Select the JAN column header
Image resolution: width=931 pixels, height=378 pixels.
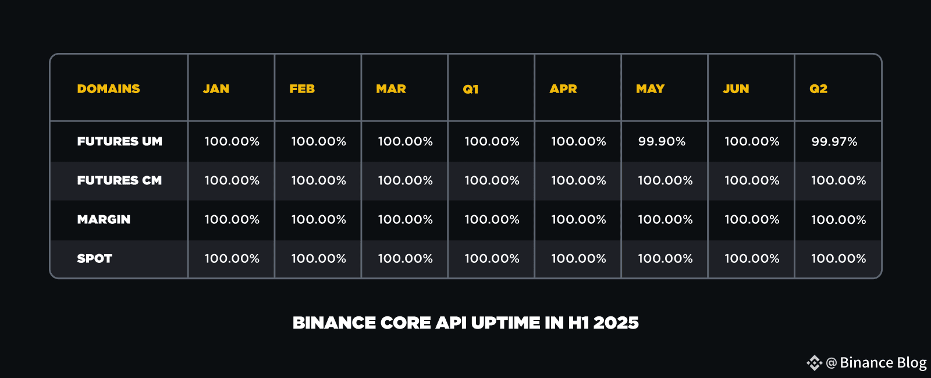coord(216,88)
